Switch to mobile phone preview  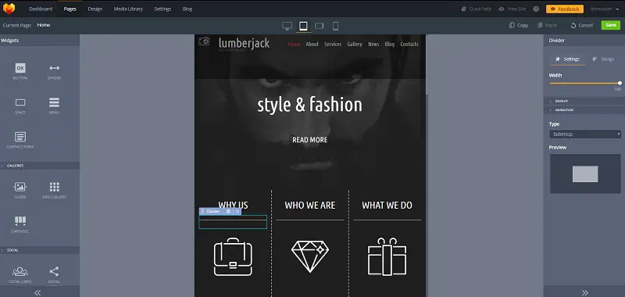336,26
